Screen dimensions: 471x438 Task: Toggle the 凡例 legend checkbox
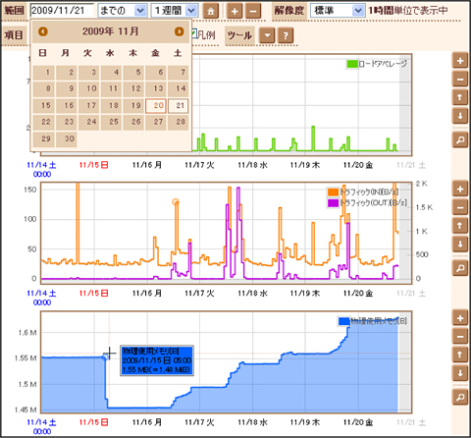(194, 33)
